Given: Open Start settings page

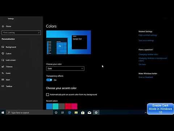Looking at the screenshot, I should coord(6,80).
